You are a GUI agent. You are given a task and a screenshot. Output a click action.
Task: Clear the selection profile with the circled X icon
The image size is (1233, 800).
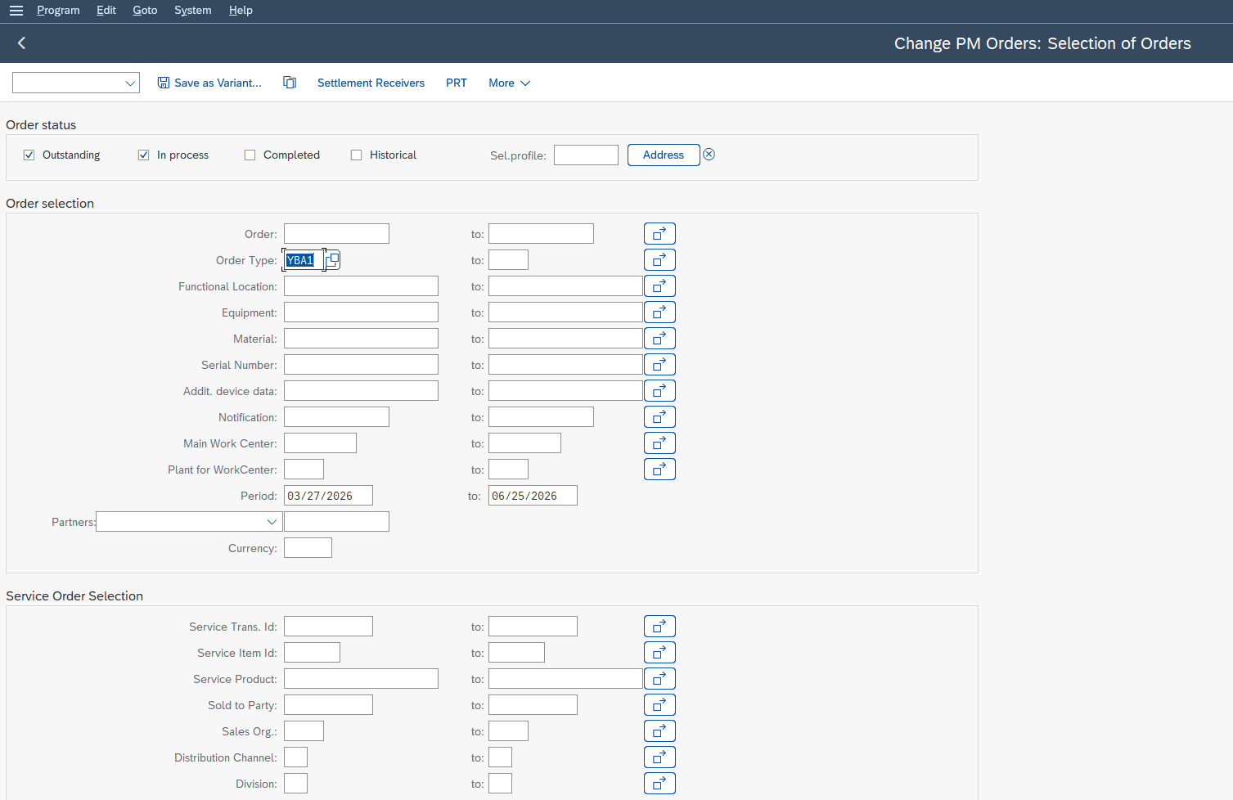click(709, 155)
